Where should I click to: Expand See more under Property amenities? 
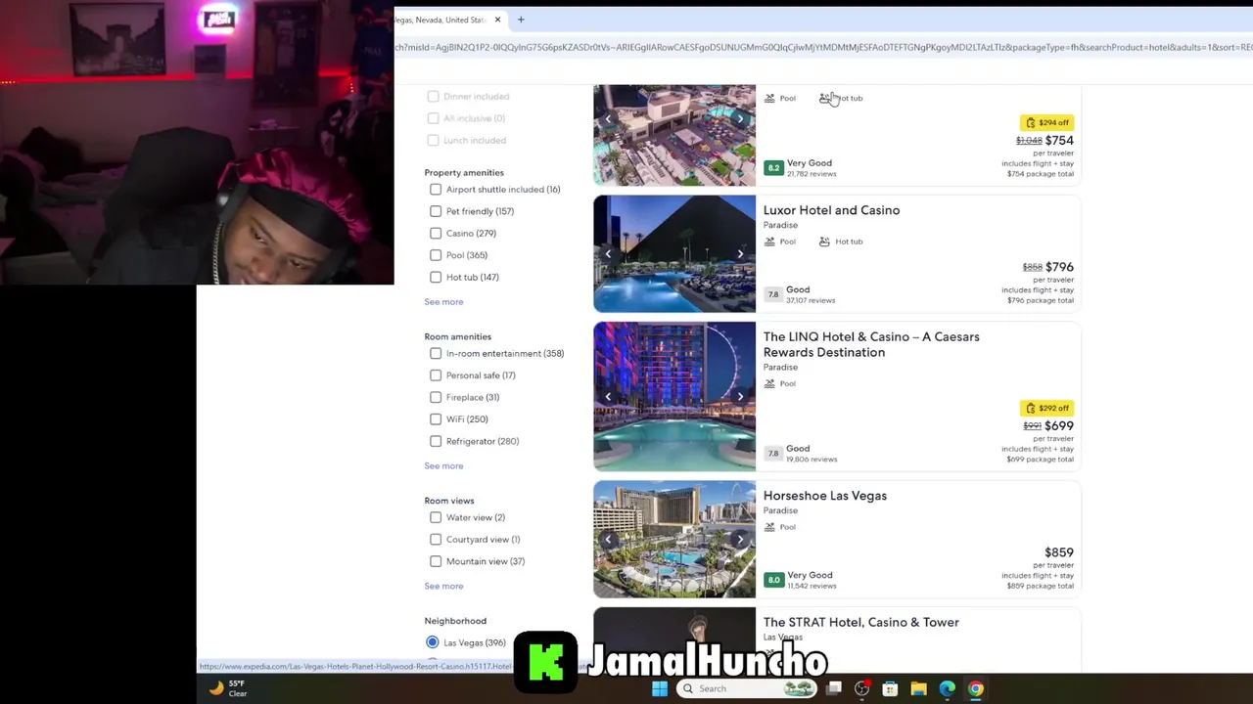tap(443, 302)
